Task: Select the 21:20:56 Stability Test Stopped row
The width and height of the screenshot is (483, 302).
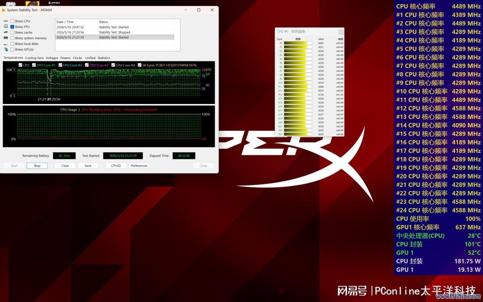Action: pos(115,32)
